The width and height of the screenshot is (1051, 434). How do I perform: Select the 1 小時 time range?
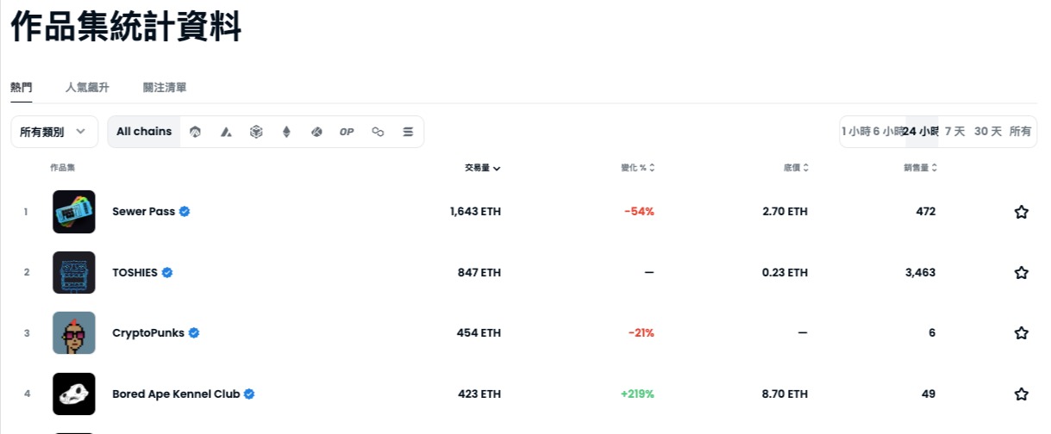[x=856, y=132]
